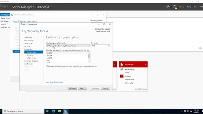Go to Confirmation wizard step
203x114 pixels.
pyautogui.click(x=29, y=64)
